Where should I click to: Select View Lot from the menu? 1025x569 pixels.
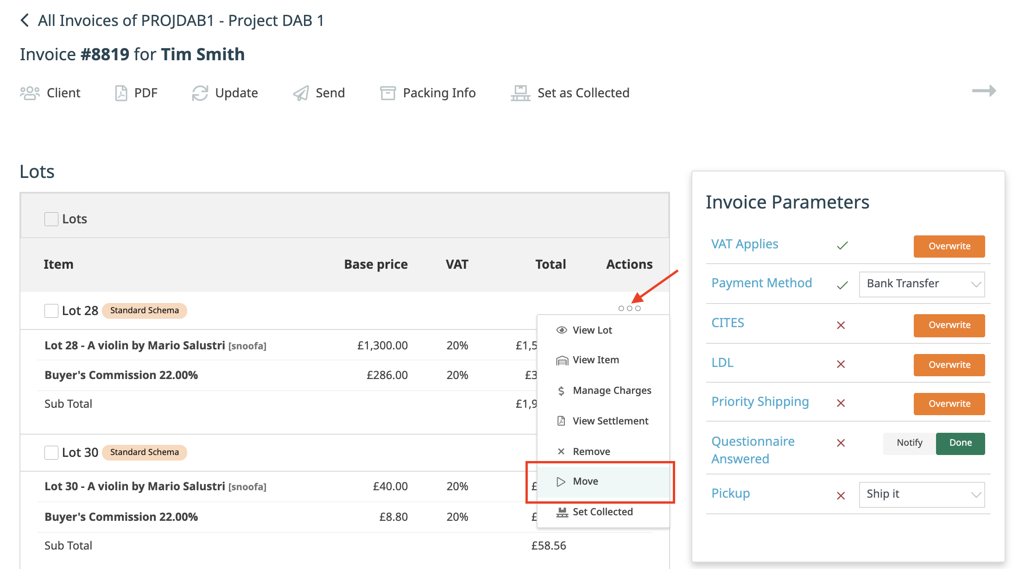point(603,330)
